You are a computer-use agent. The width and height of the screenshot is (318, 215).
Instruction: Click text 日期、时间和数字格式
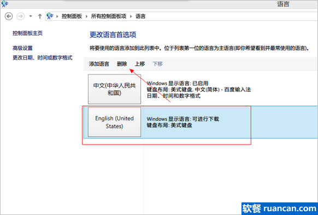click(174, 96)
